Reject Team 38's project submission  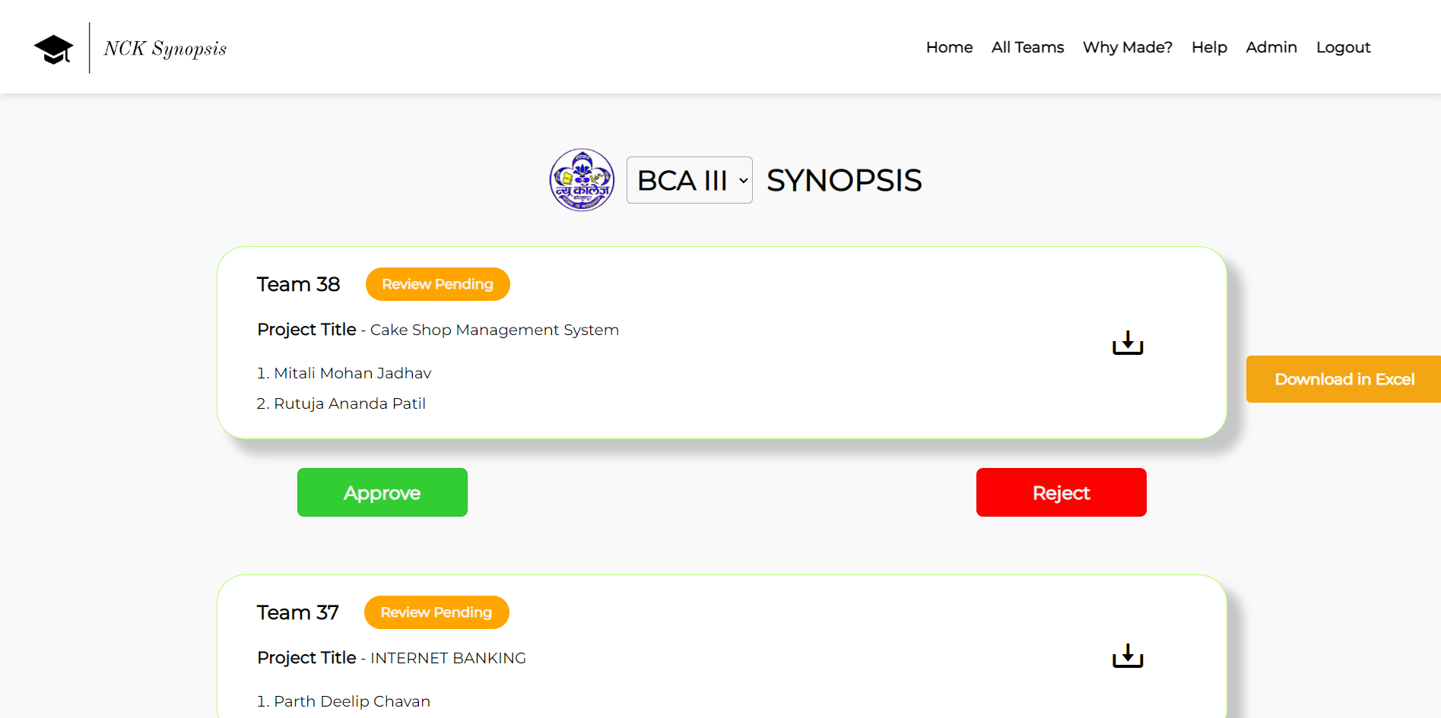(x=1061, y=492)
